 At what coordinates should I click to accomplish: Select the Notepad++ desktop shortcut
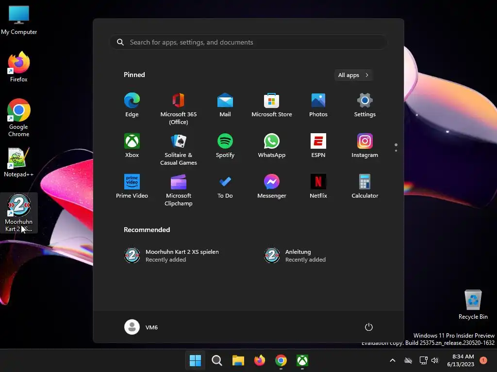click(x=19, y=162)
